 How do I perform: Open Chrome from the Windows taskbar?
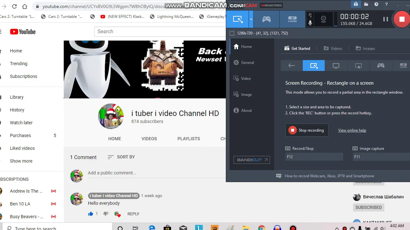[x=262, y=228]
